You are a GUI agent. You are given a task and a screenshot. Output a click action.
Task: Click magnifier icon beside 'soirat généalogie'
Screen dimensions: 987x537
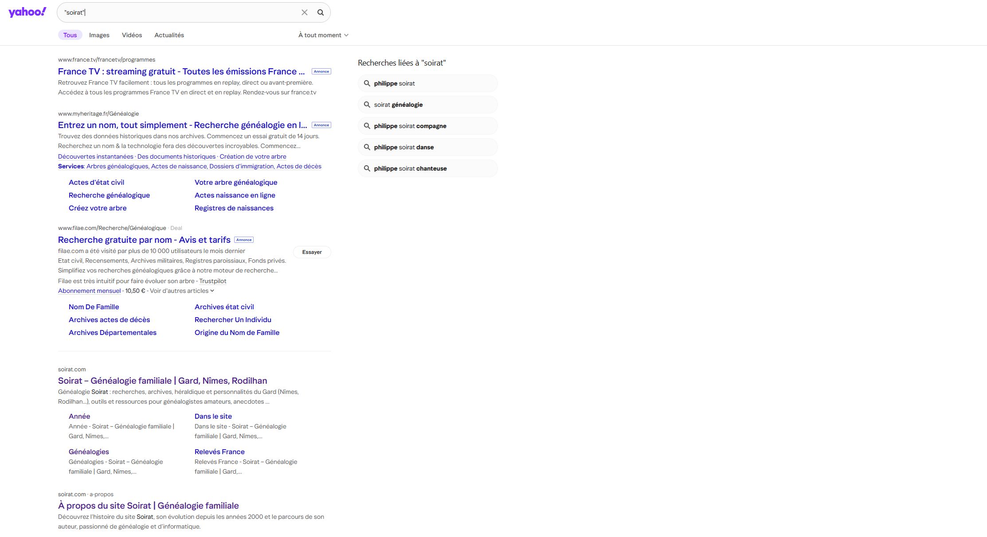click(x=367, y=105)
